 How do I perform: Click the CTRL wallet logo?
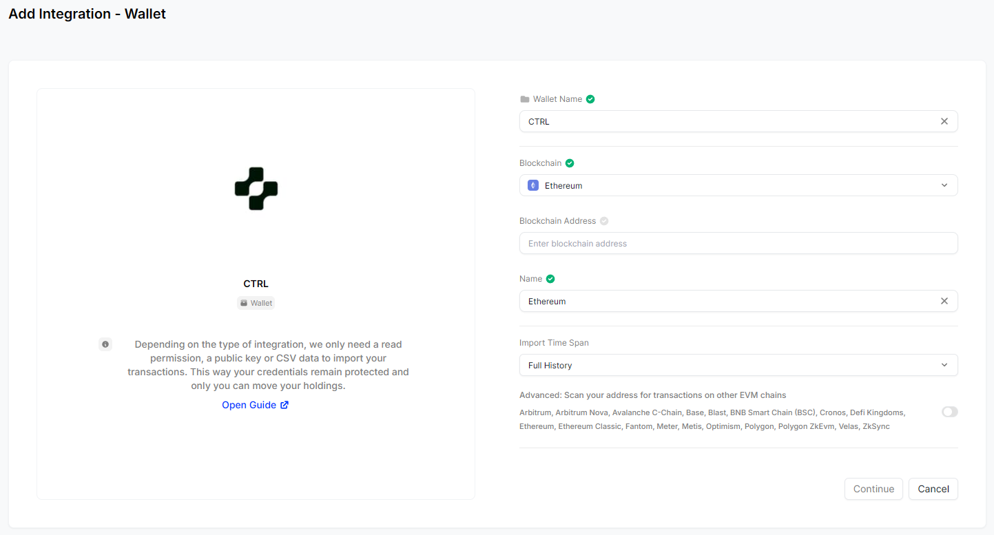click(x=256, y=189)
